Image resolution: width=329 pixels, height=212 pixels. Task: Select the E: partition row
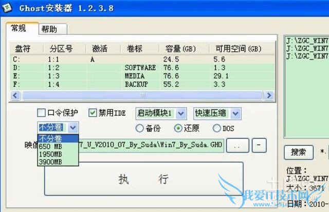[x=142, y=76]
